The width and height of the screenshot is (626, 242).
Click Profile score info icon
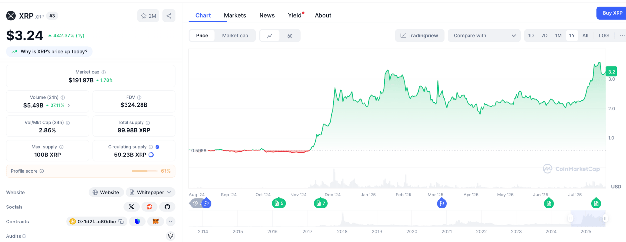point(42,171)
